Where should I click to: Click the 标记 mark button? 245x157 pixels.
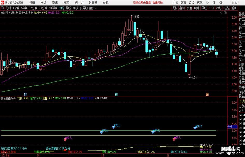click(x=219, y=8)
